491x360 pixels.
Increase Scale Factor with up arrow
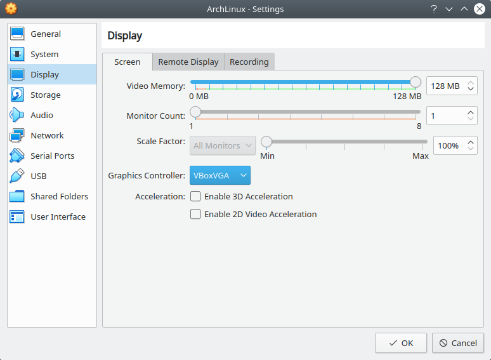coord(470,142)
